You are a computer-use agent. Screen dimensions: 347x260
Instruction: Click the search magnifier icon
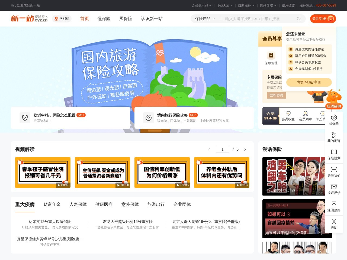pyautogui.click(x=299, y=19)
